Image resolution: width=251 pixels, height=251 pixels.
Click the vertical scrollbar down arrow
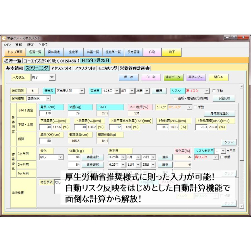(x=242, y=206)
